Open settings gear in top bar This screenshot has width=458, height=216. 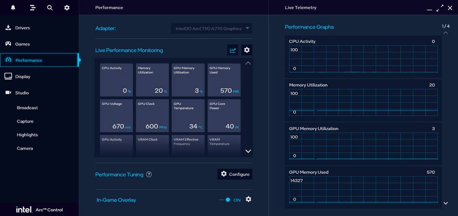67,8
